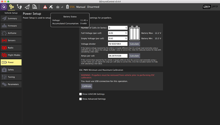Show GPS satellite status icon

coord(51,7)
